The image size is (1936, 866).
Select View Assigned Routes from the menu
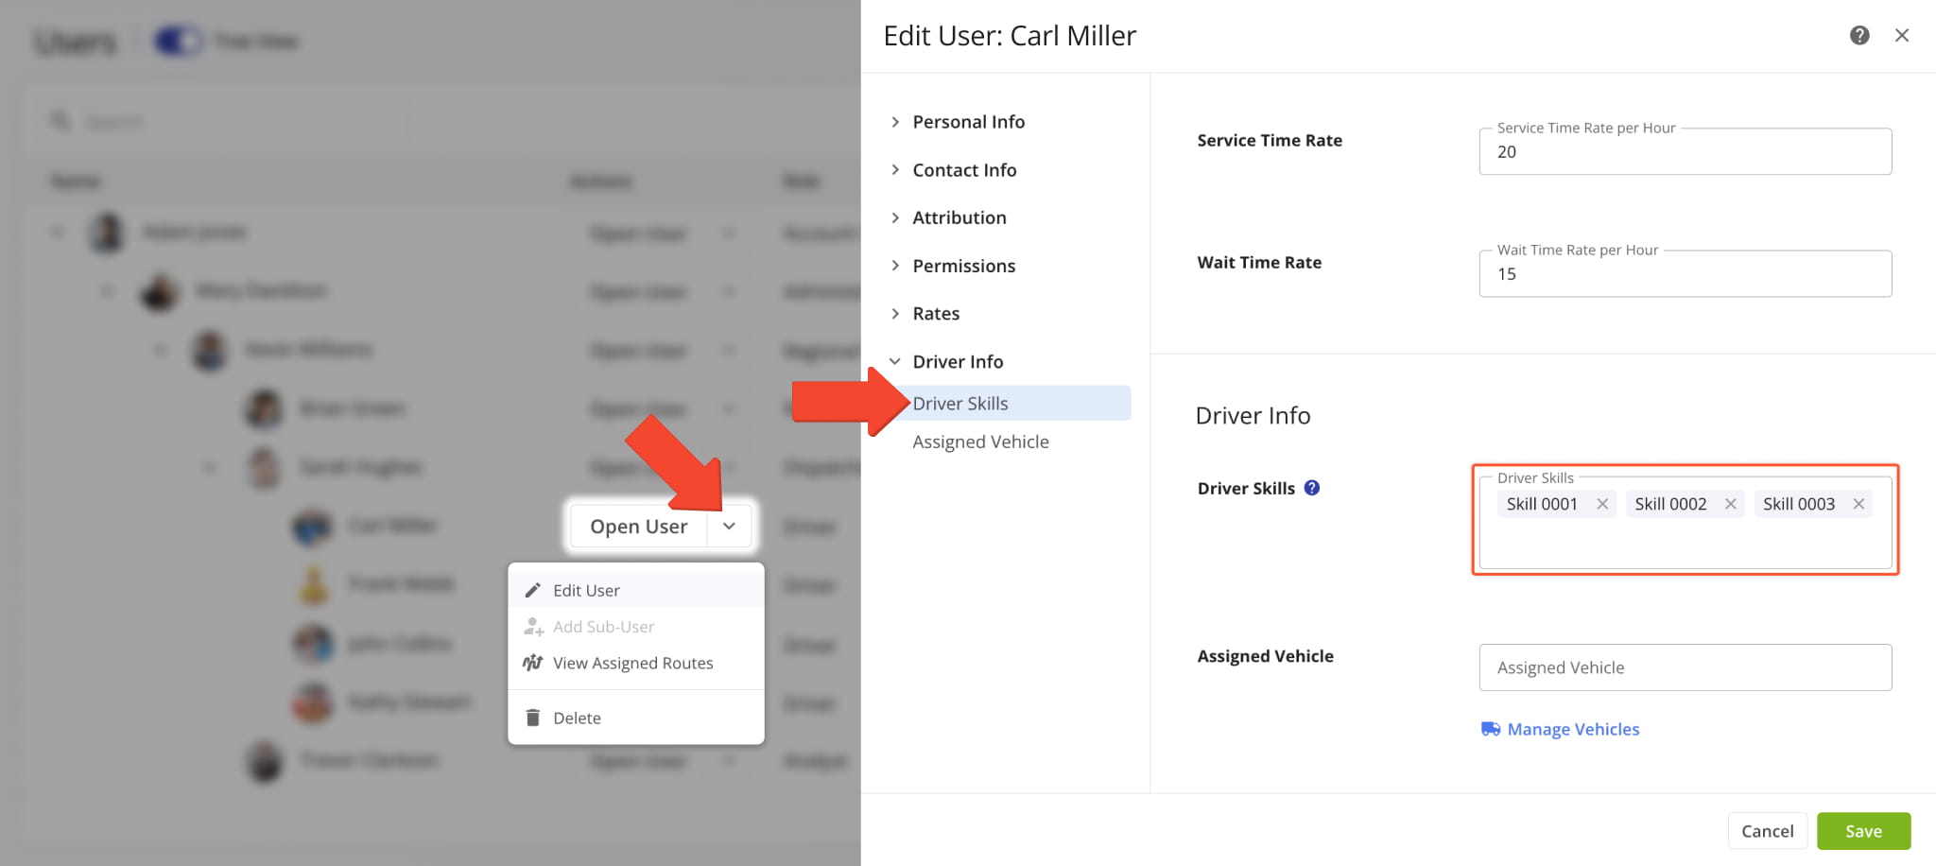632,663
